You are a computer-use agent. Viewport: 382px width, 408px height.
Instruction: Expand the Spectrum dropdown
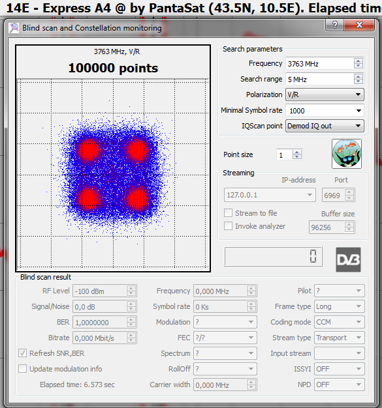click(x=225, y=353)
